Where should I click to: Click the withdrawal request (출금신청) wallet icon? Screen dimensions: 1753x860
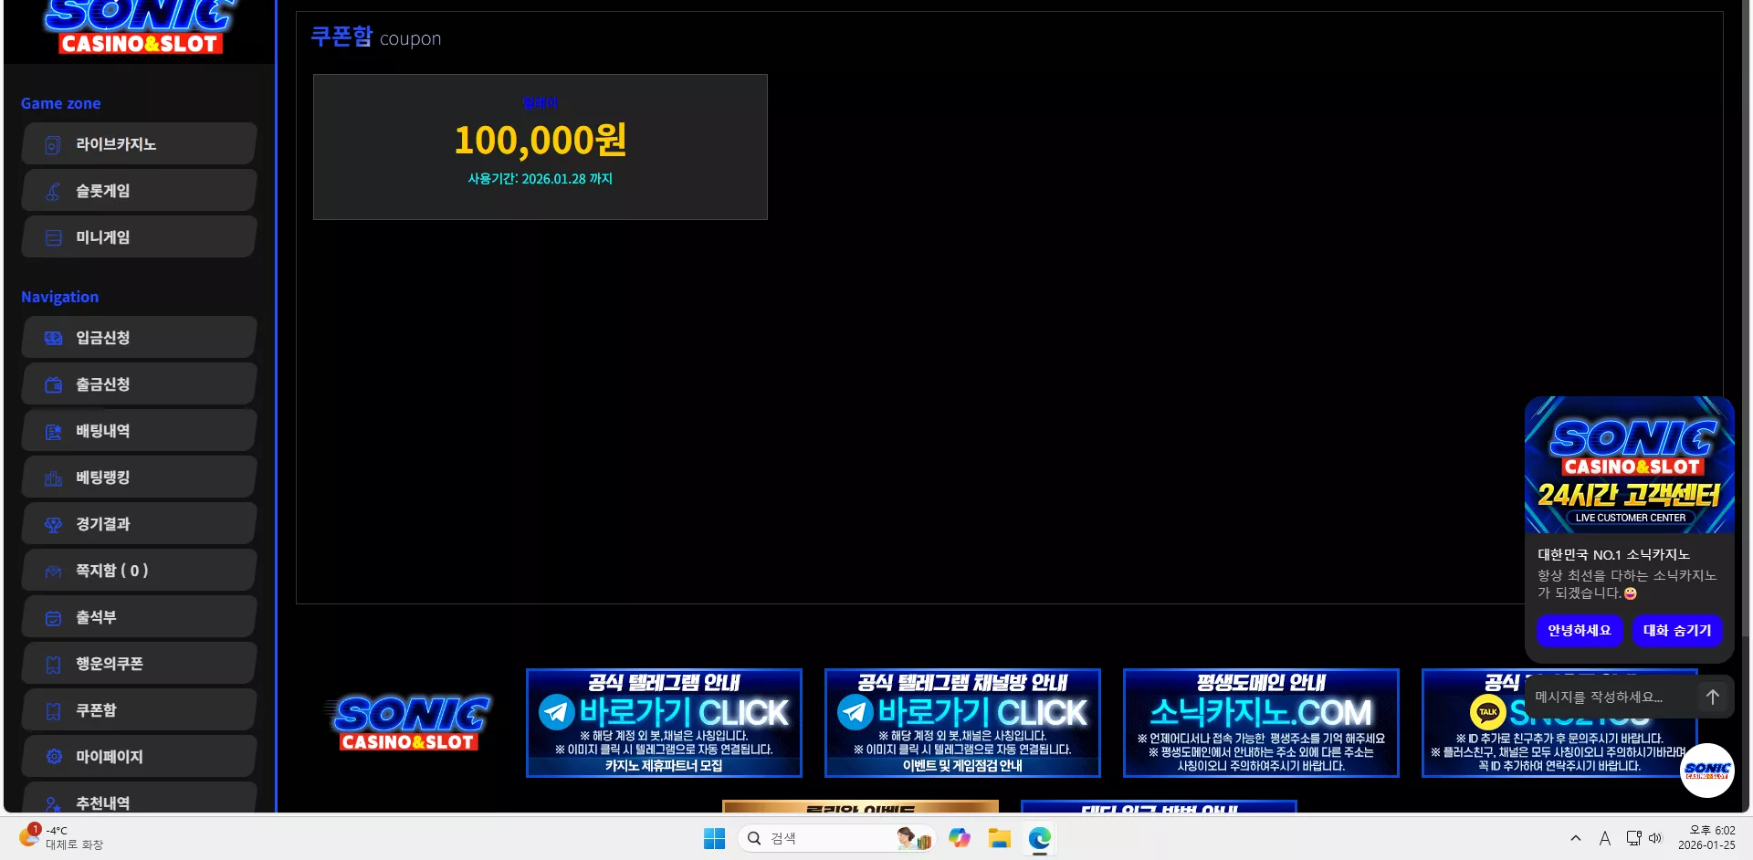53,385
